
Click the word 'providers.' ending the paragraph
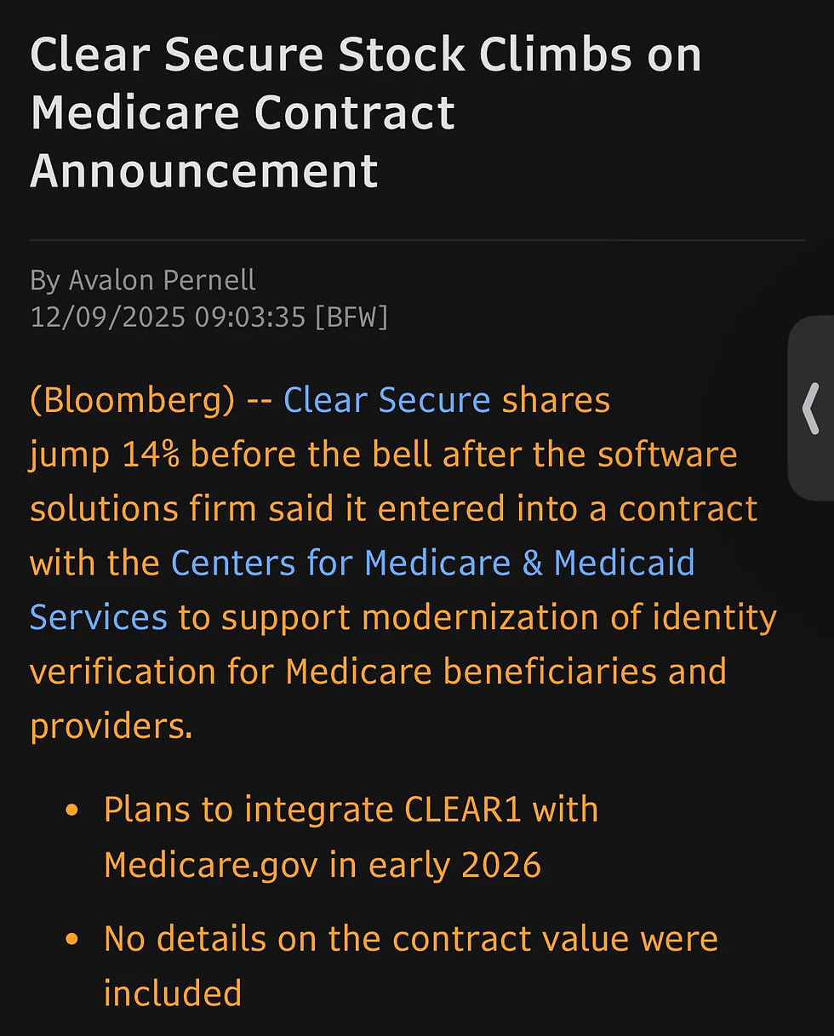coord(111,726)
